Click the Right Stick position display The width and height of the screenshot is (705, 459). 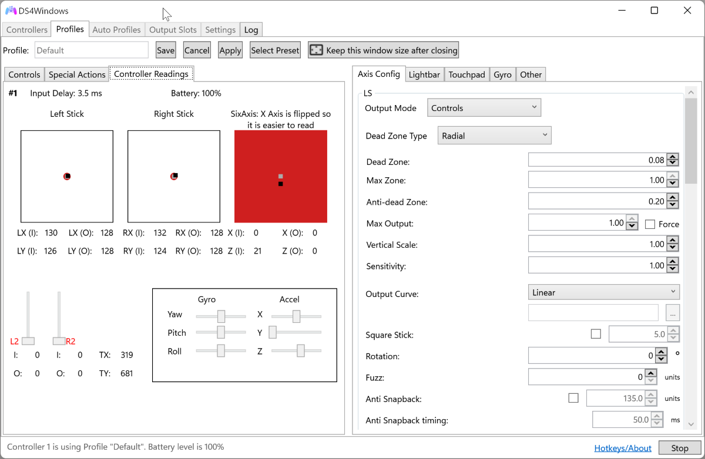click(x=174, y=176)
